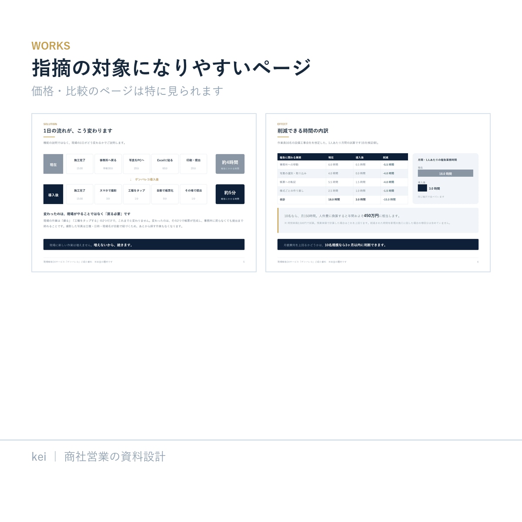Click the gold WORKS heading label
Image resolution: width=522 pixels, height=522 pixels.
click(51, 46)
